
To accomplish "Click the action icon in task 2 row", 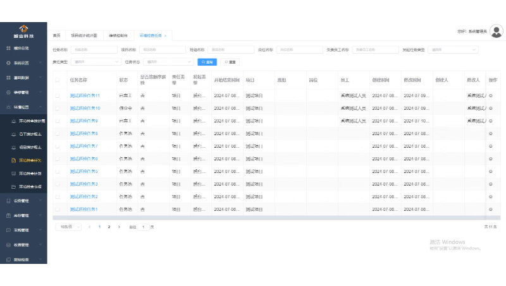I will [491, 196].
